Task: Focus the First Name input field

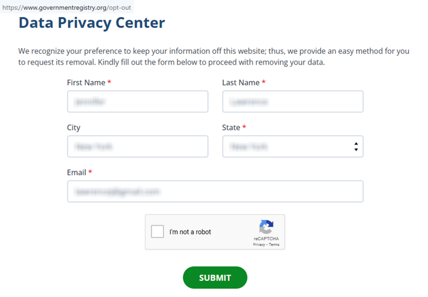Action: click(x=138, y=102)
